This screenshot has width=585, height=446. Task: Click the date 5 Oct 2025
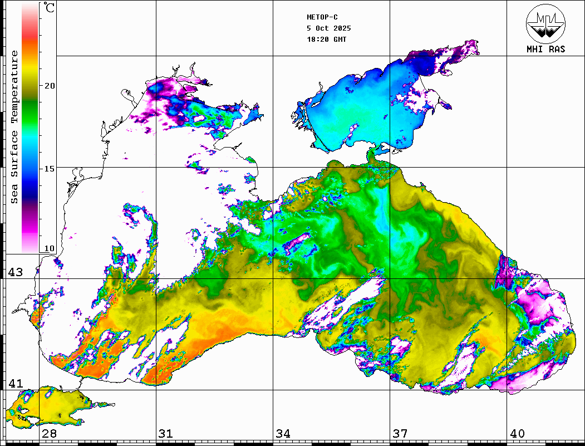pyautogui.click(x=328, y=28)
